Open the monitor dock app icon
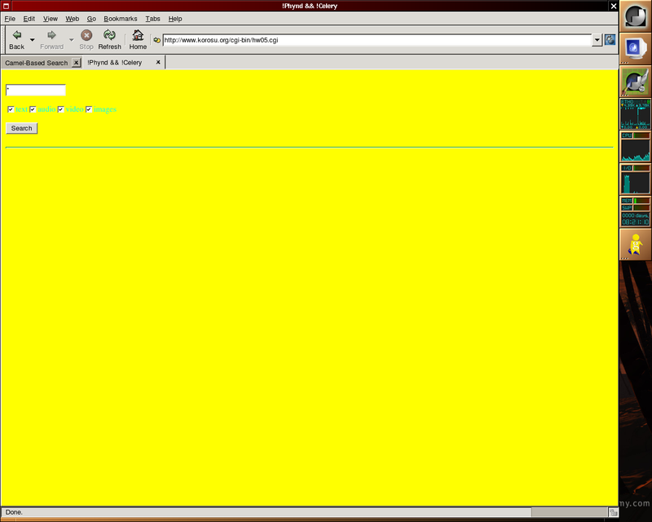 (x=635, y=48)
